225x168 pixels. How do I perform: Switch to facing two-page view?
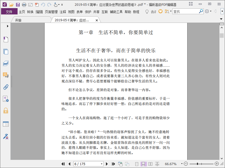pyautogui.click(x=150, y=164)
